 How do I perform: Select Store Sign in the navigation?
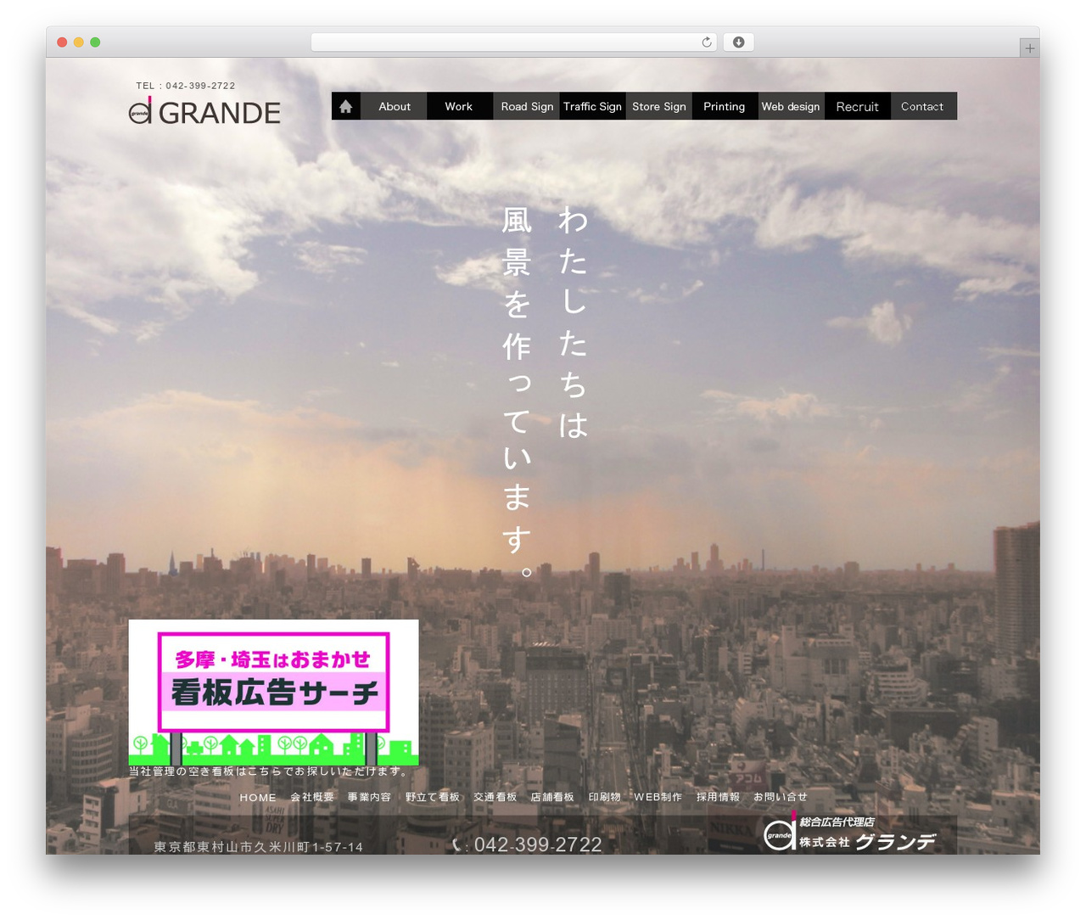(x=658, y=106)
